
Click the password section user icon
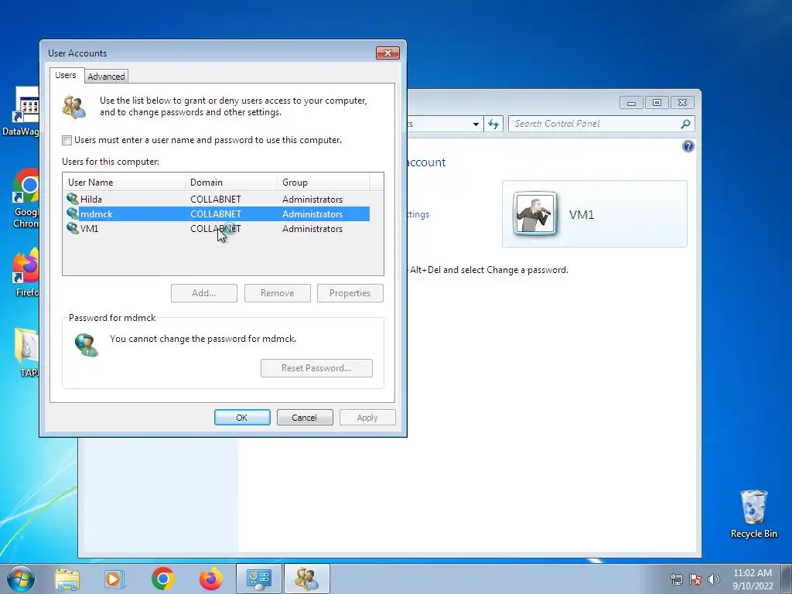(87, 344)
